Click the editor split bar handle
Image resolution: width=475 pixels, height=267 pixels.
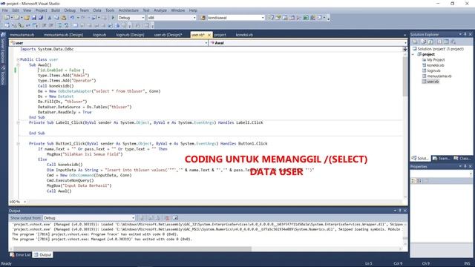point(405,49)
